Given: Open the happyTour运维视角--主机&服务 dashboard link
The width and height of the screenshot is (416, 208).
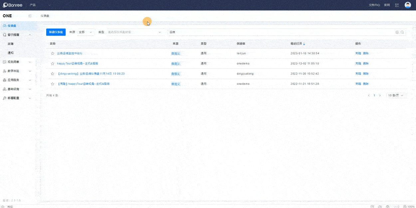Looking at the screenshot, I should tap(78, 63).
